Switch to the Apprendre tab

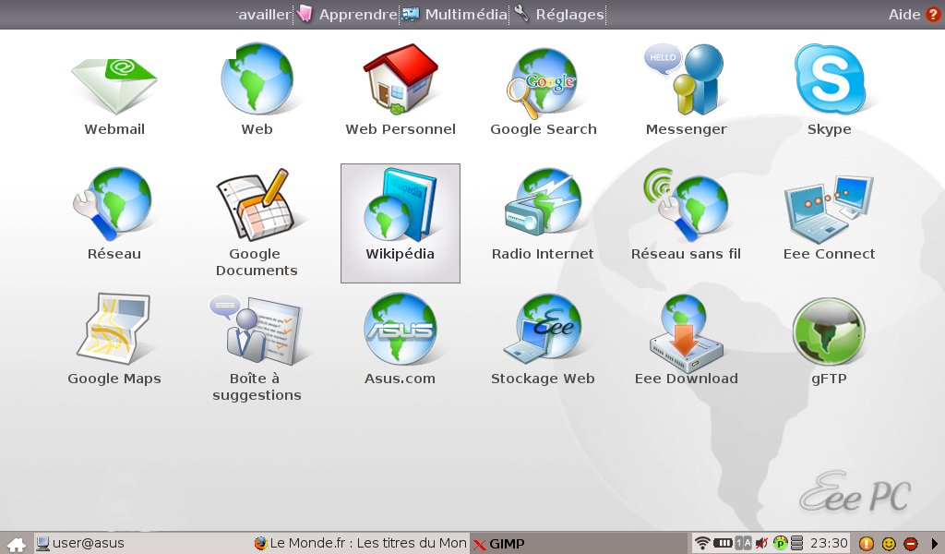pos(347,15)
